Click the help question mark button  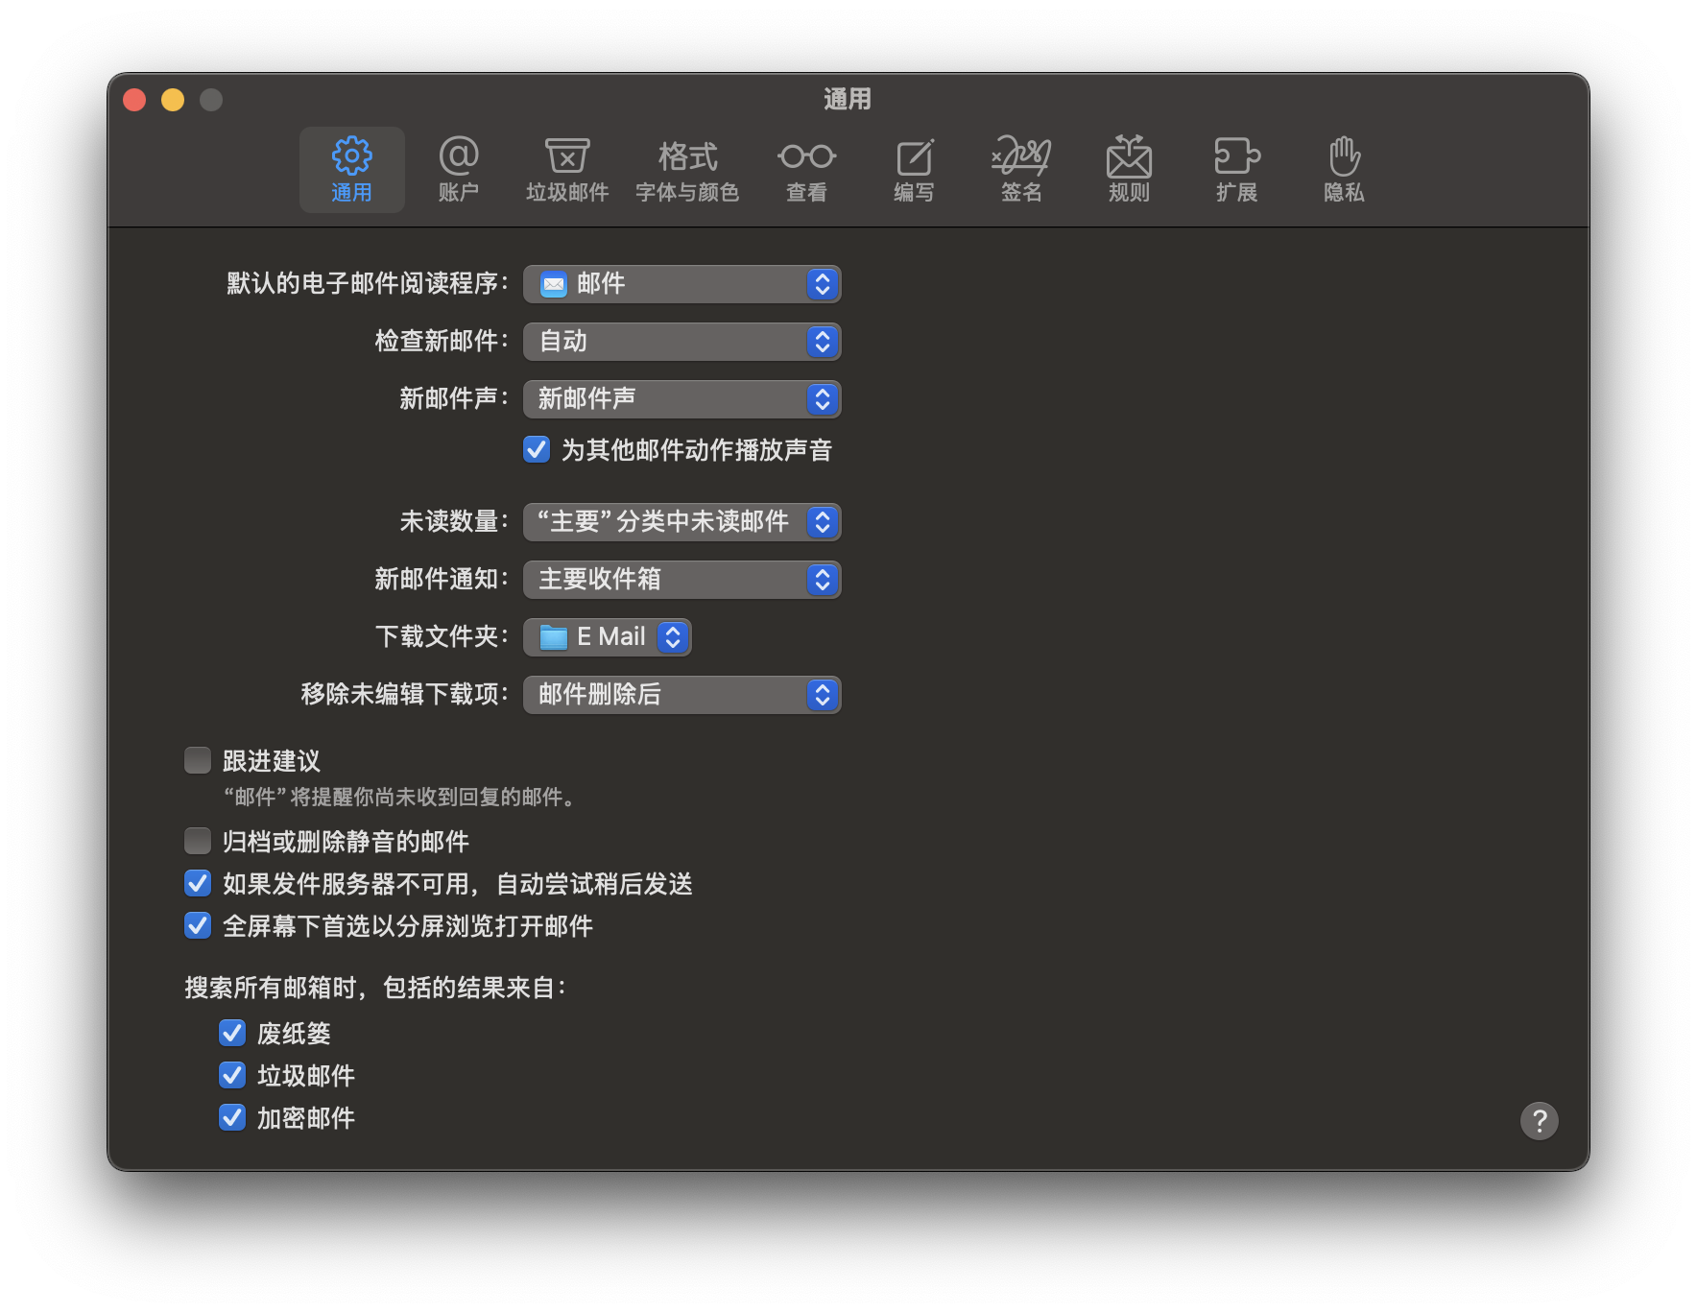(x=1539, y=1120)
